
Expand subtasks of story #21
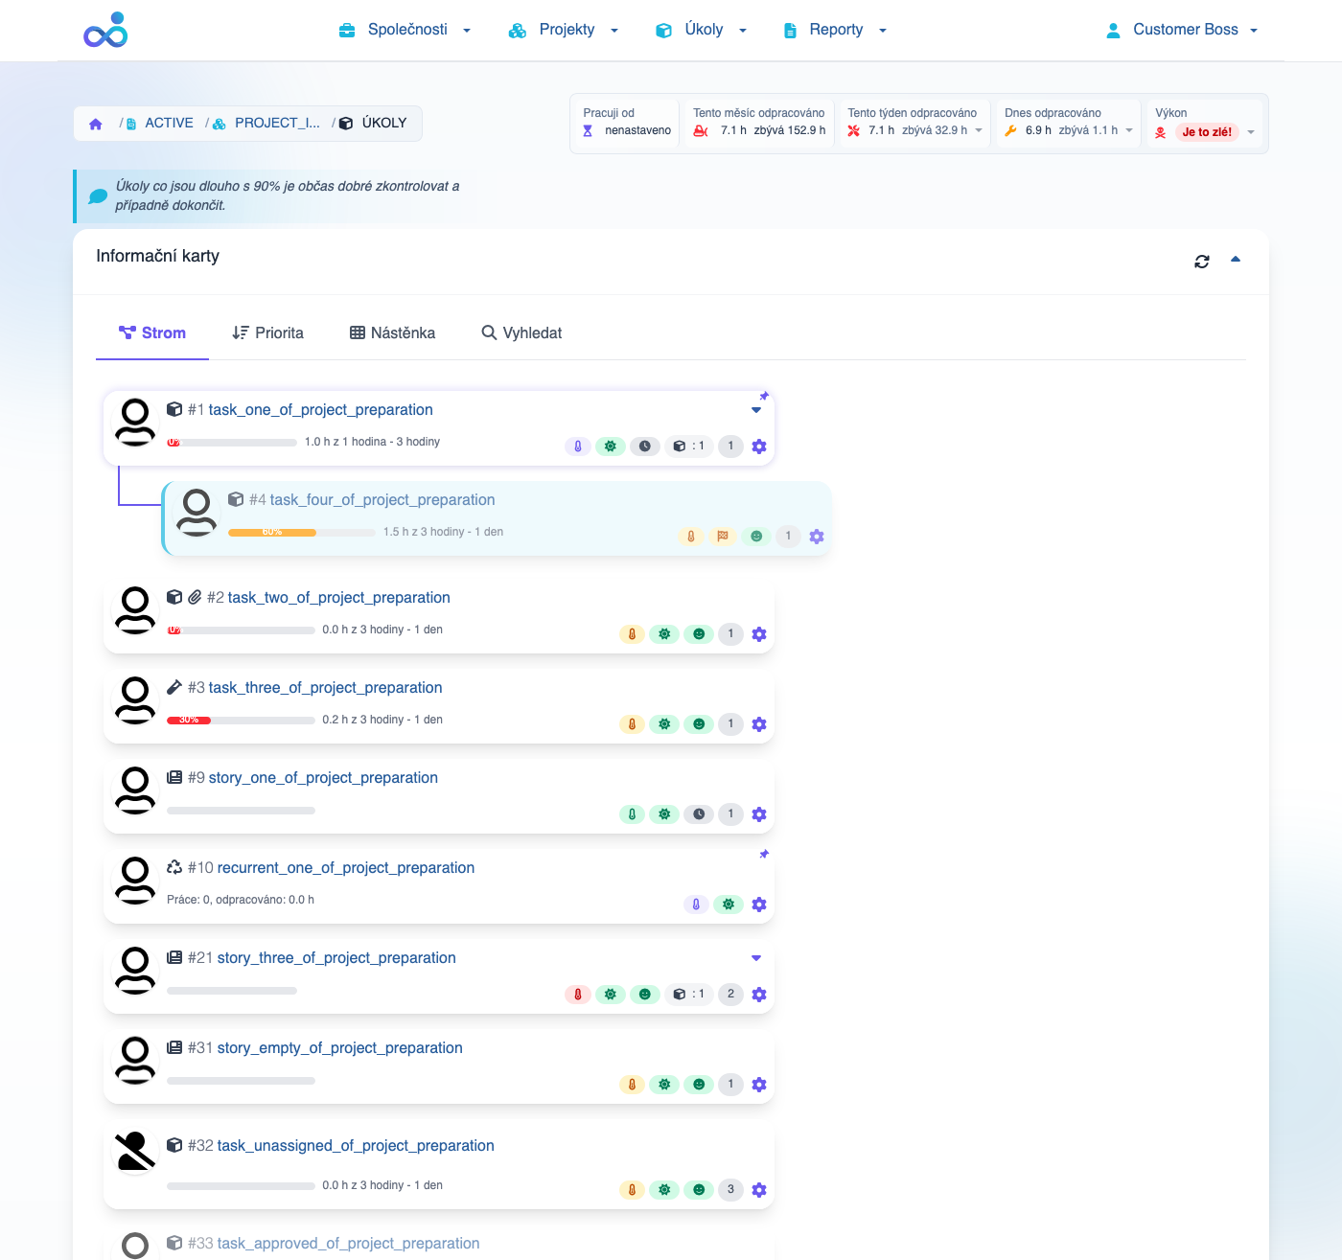click(x=756, y=958)
